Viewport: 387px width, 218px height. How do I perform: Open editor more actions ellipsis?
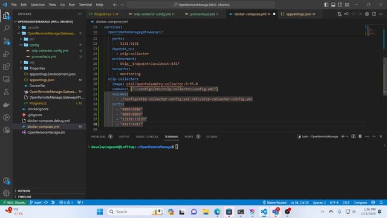coord(381,14)
